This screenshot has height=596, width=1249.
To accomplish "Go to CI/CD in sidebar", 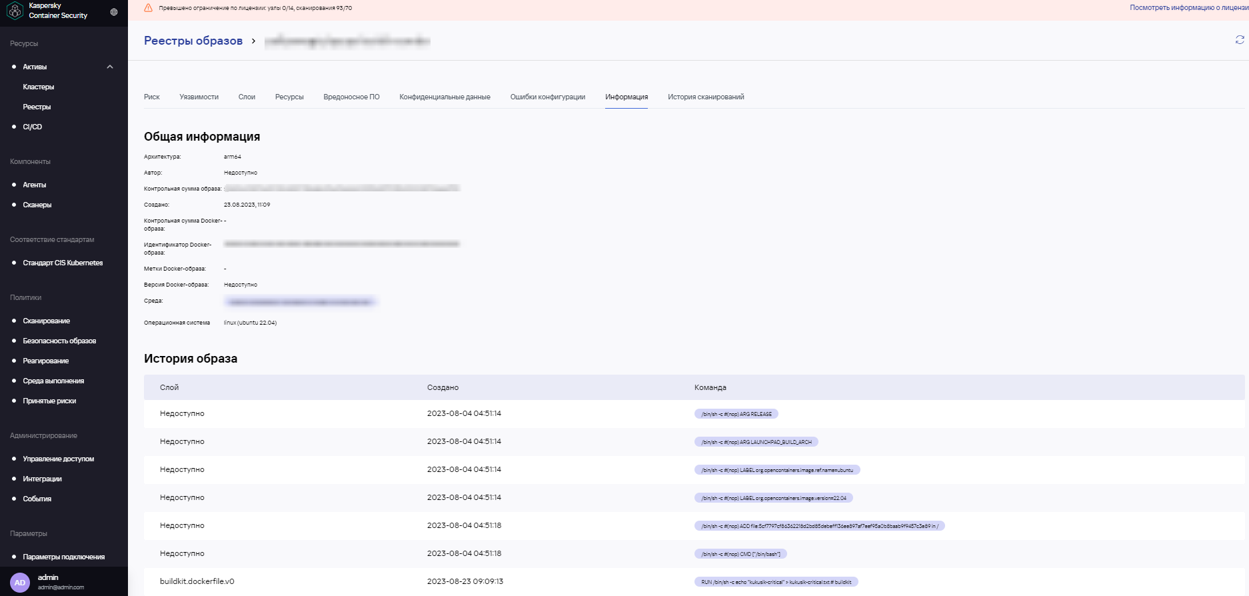I will 33,127.
